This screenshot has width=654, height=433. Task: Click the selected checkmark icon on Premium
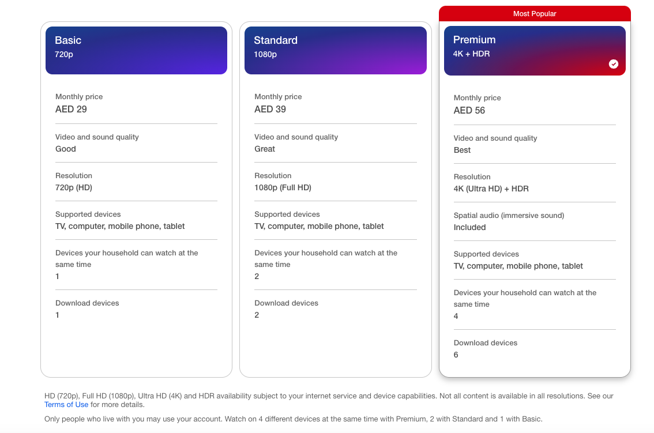tap(614, 64)
